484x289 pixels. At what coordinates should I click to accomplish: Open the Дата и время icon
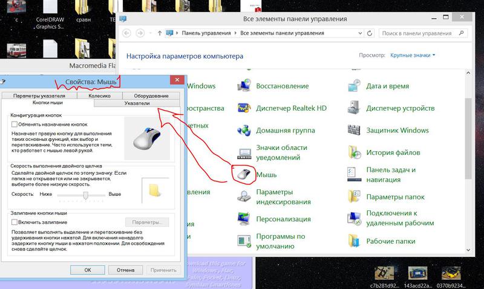click(x=354, y=86)
